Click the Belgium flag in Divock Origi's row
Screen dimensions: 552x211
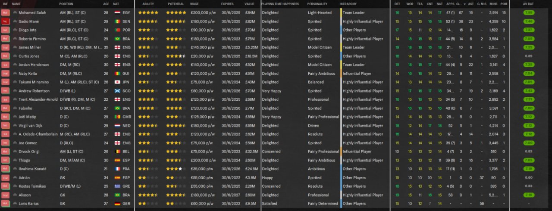pyautogui.click(x=117, y=152)
